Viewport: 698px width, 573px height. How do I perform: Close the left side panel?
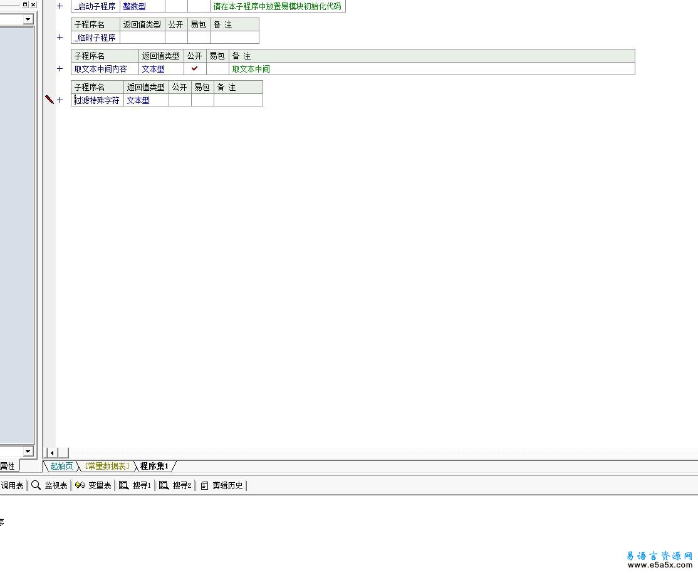click(x=33, y=4)
